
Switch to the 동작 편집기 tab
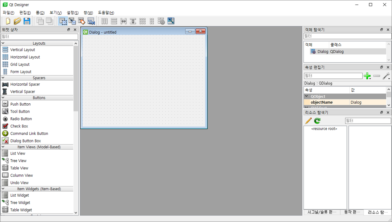coord(351,212)
